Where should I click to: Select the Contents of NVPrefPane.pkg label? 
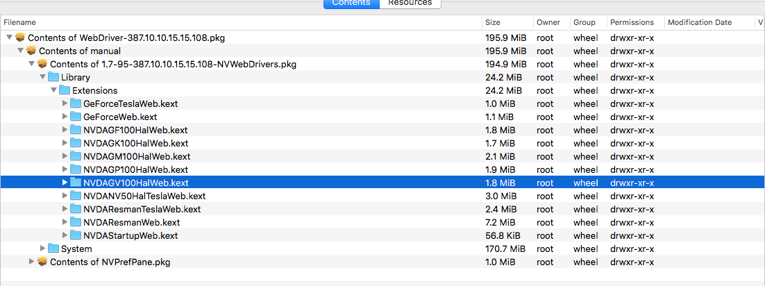click(x=110, y=262)
